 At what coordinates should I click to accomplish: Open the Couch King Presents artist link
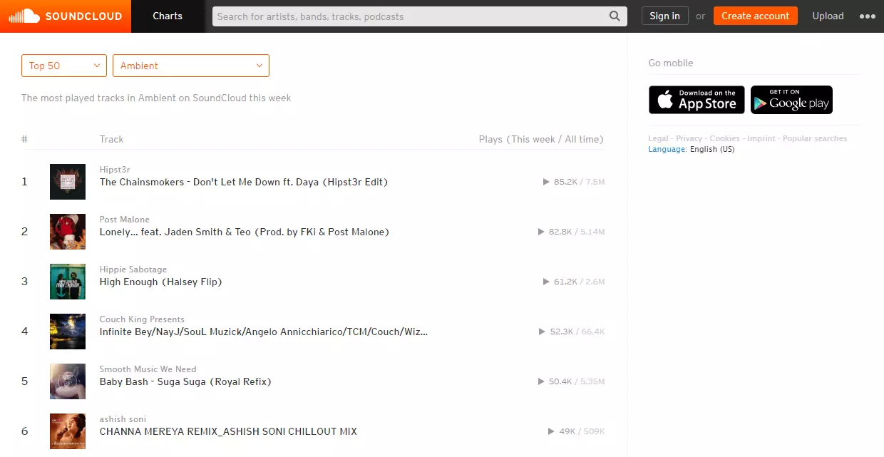[142, 319]
